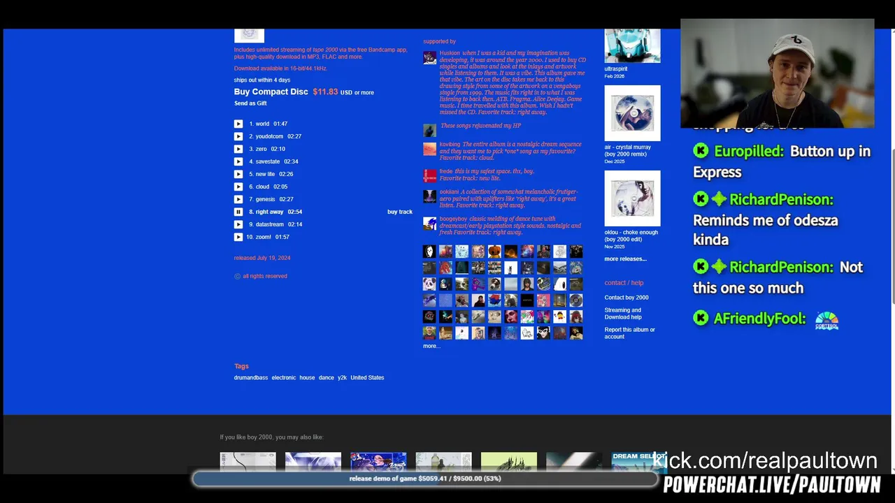Play track 3 zero
The width and height of the screenshot is (895, 503).
point(238,149)
